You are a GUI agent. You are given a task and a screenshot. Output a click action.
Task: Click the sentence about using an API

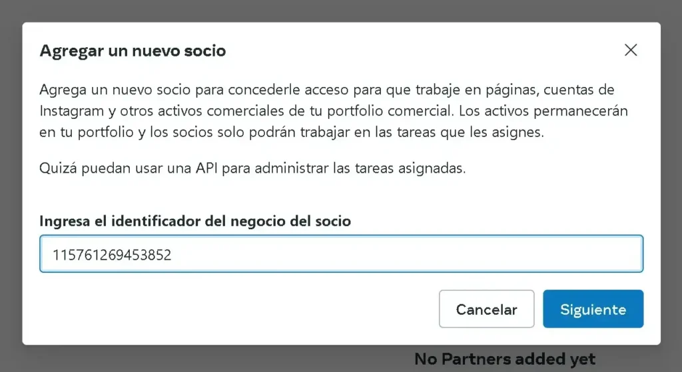pos(252,168)
